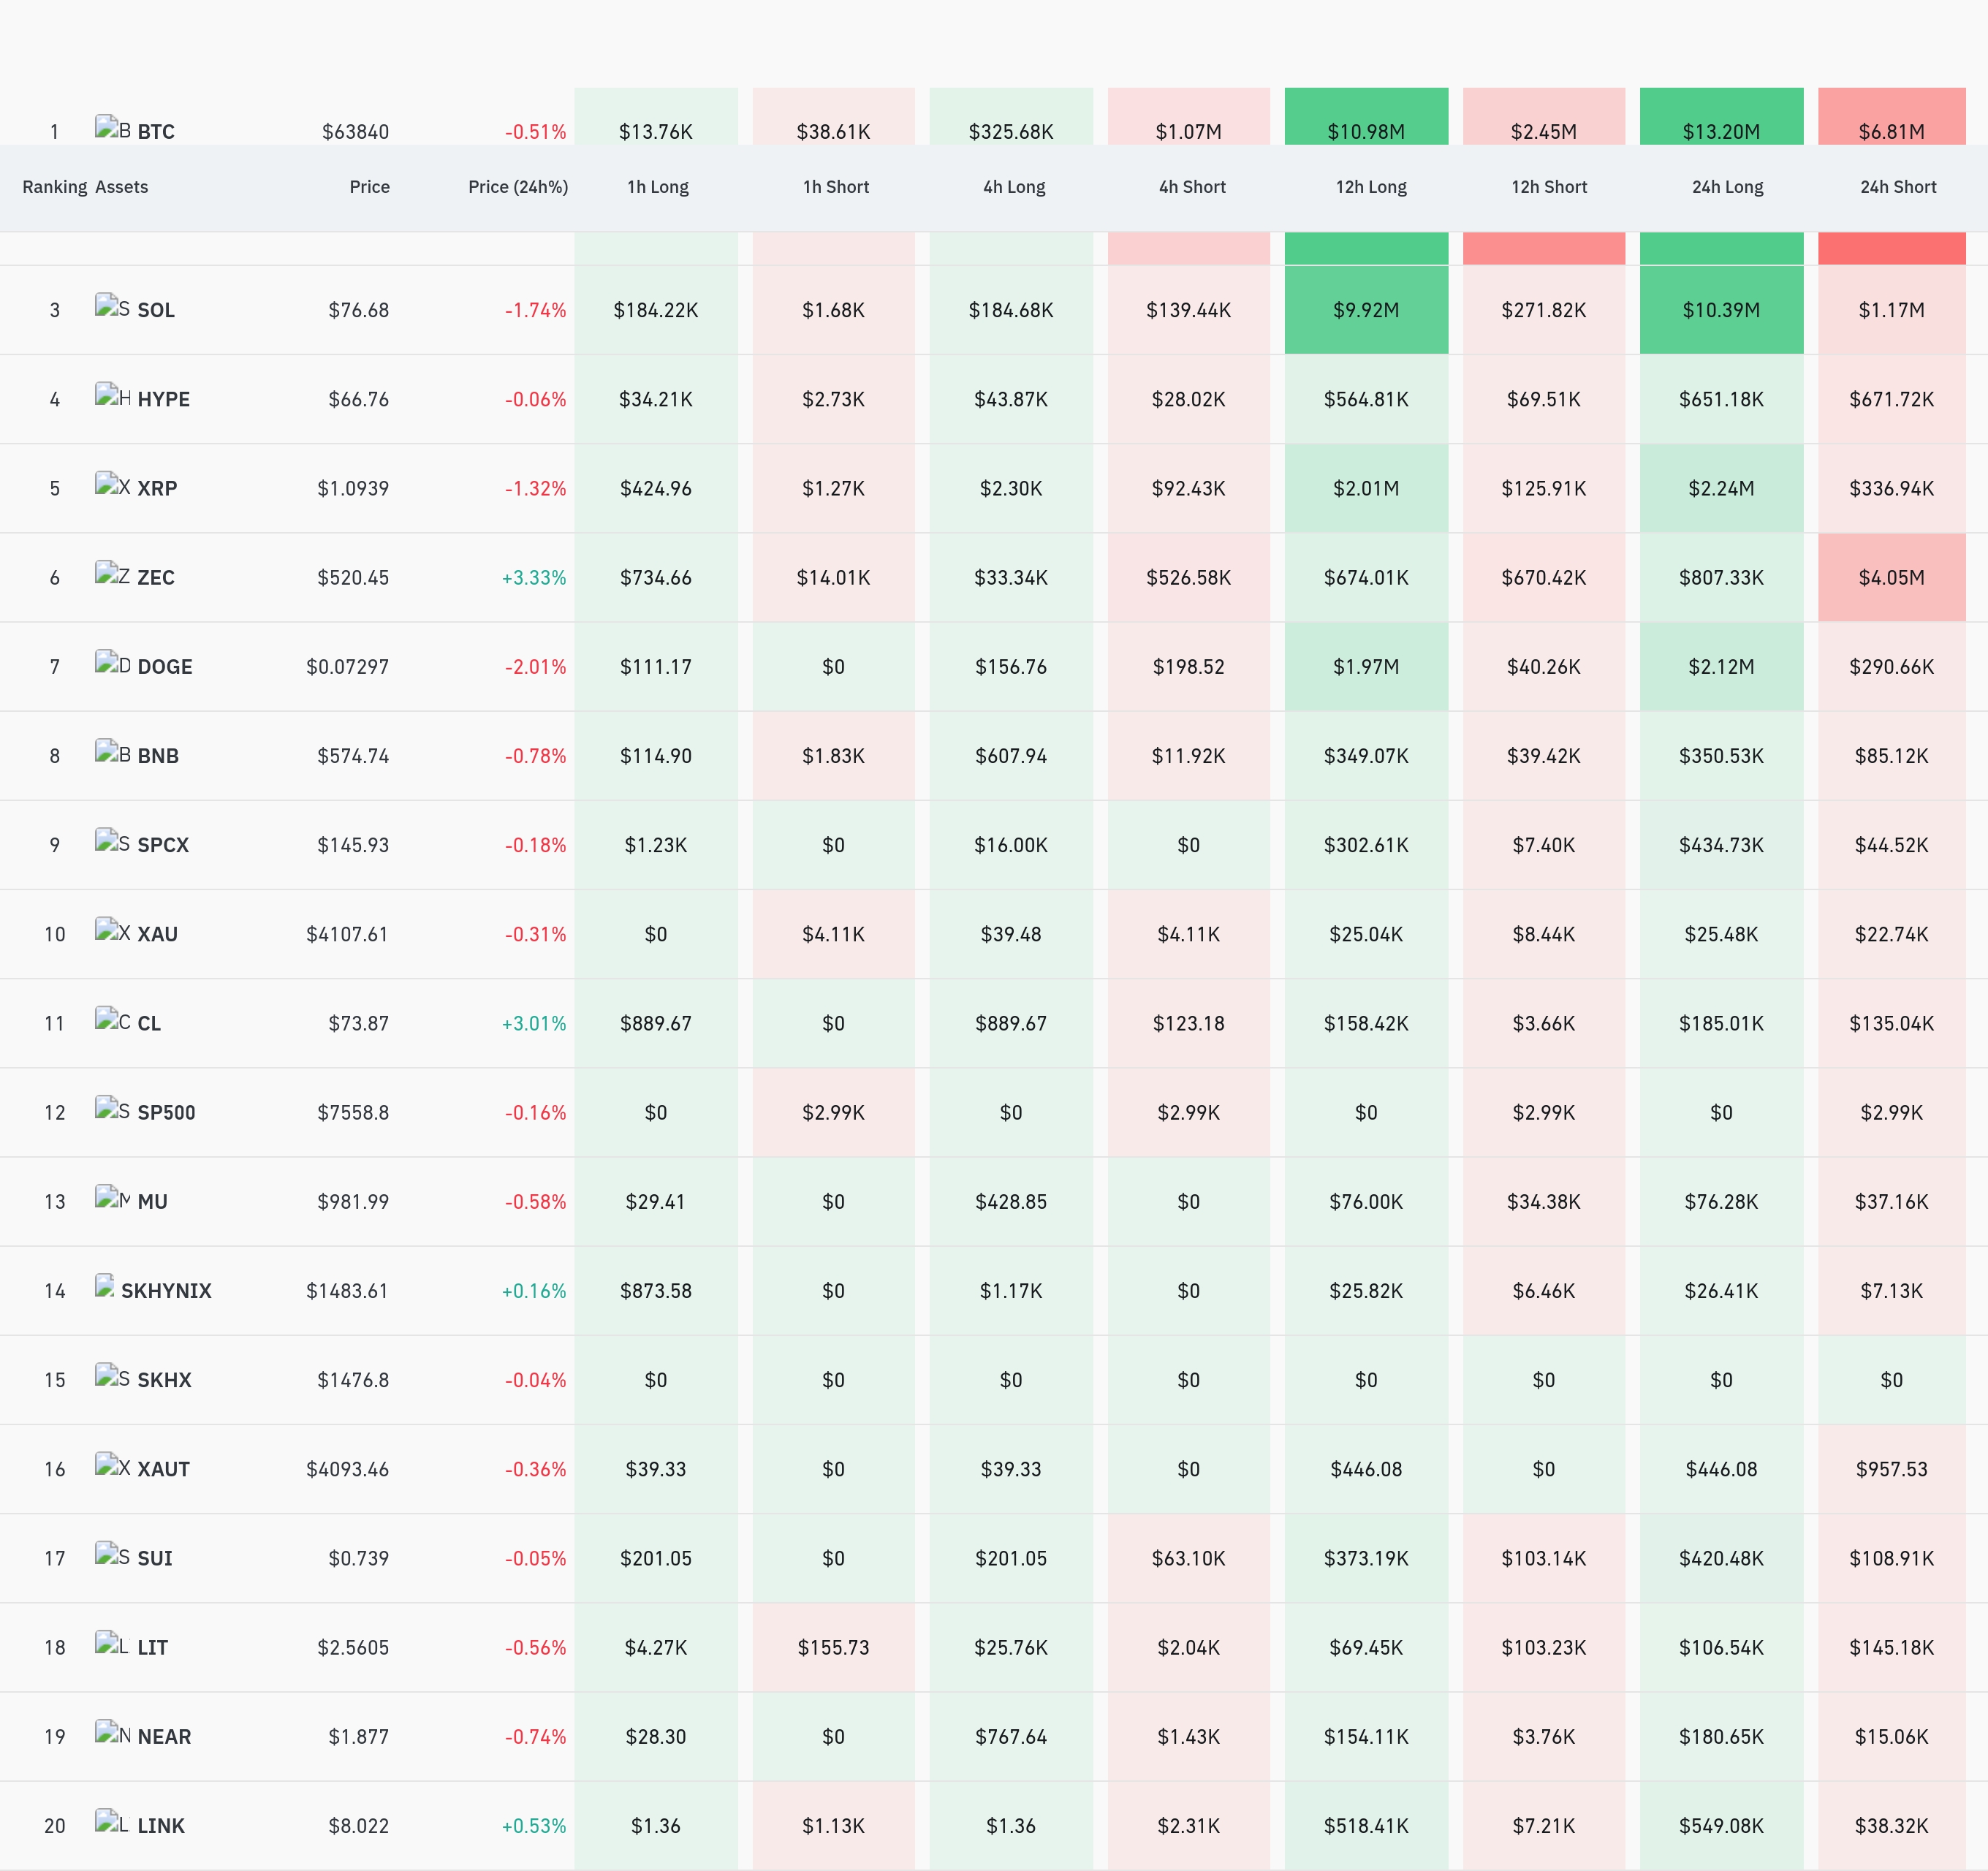Sort by 24h Long column header

[x=1727, y=187]
